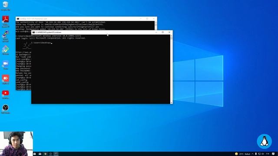Click the taskbar clock
This screenshot has height=156, width=278.
pos(268,154)
